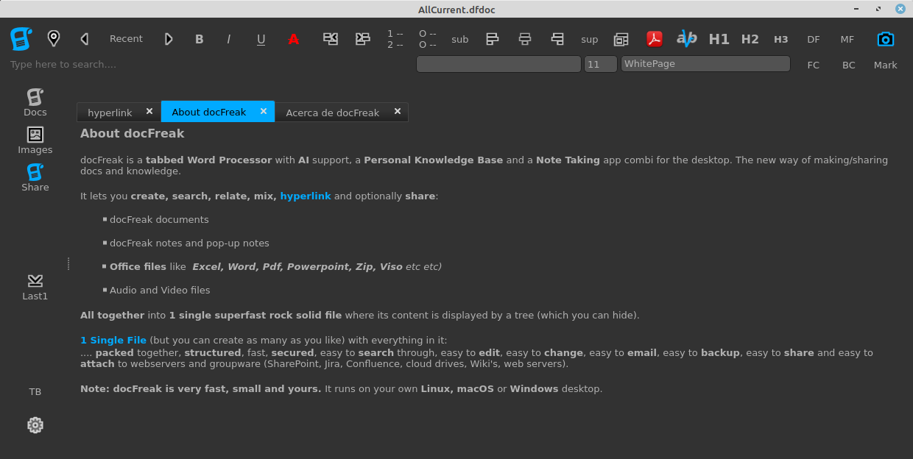Click the increase indent icon
The height and width of the screenshot is (459, 913).
pos(362,38)
